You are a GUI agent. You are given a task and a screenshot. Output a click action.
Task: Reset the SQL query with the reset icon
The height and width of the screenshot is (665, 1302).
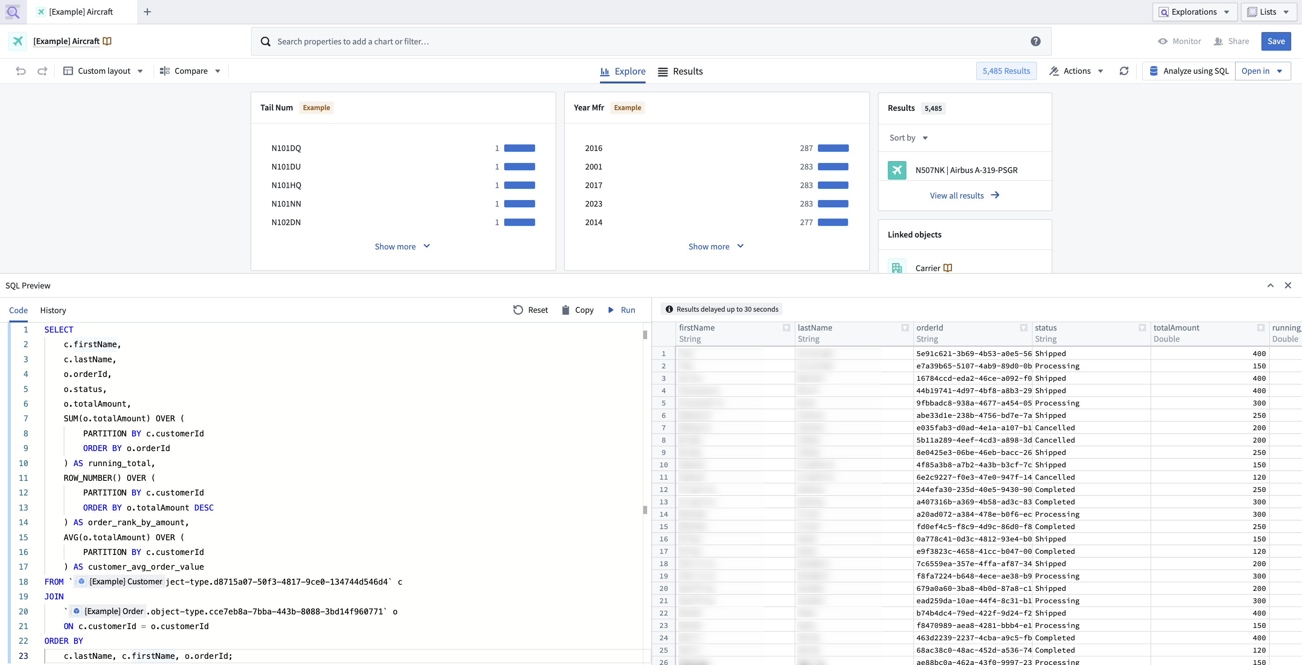pyautogui.click(x=518, y=310)
